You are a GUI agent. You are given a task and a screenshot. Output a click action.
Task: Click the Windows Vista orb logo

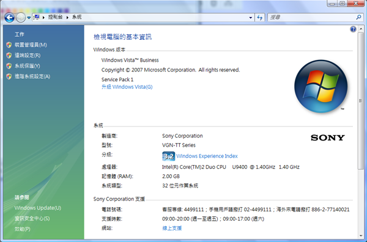[x=321, y=86]
